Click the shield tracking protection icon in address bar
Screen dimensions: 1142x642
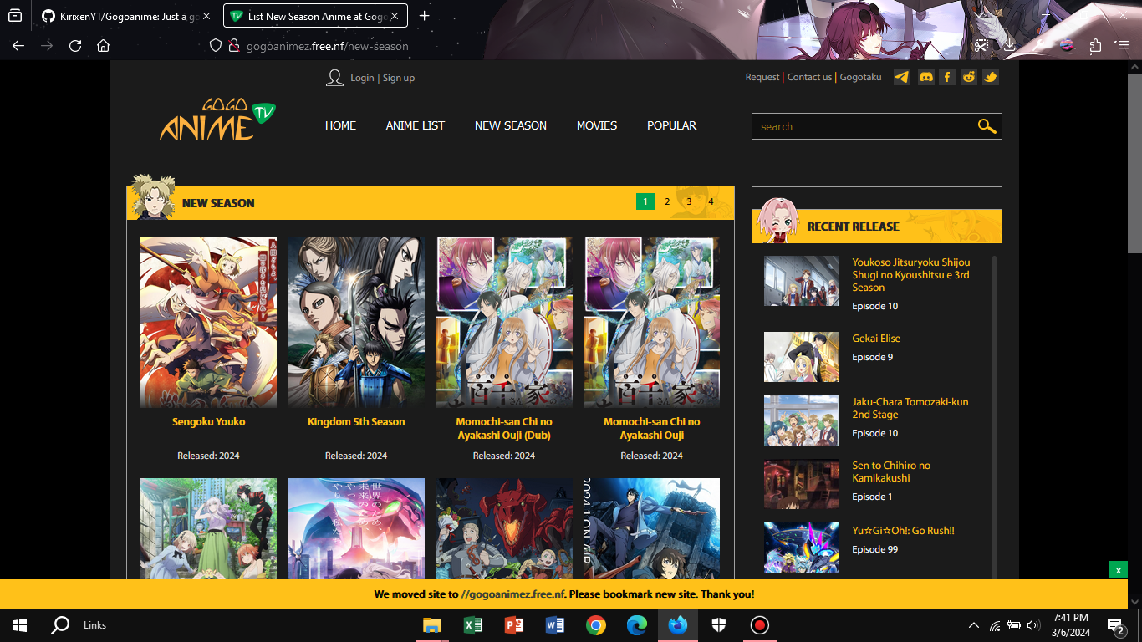click(216, 46)
